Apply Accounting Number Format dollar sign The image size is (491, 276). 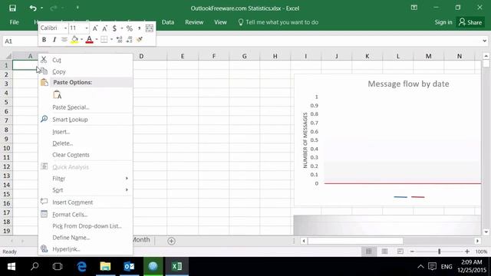(114, 28)
